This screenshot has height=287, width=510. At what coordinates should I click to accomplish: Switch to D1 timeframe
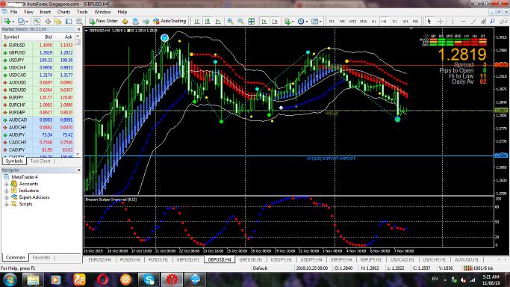coord(394,22)
